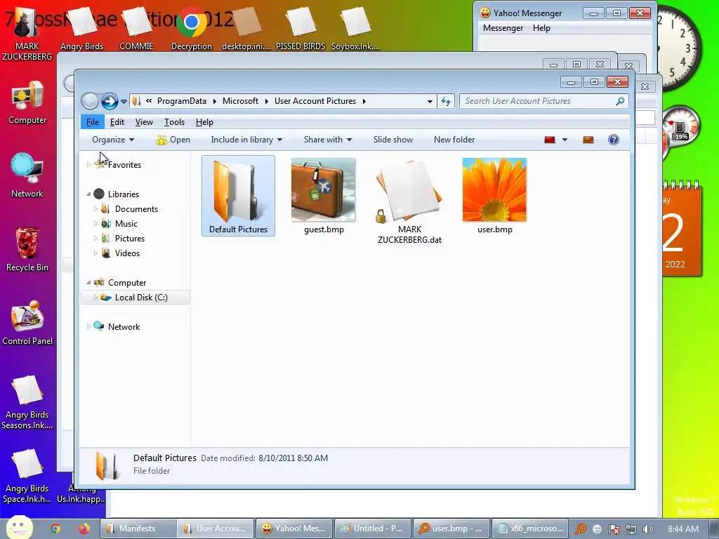Collapse the Libraries tree node
Image resolution: width=719 pixels, height=539 pixels.
88,194
